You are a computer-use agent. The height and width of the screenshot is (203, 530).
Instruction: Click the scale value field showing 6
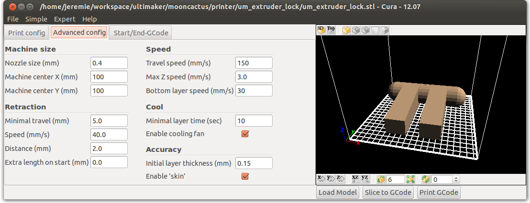[396, 179]
